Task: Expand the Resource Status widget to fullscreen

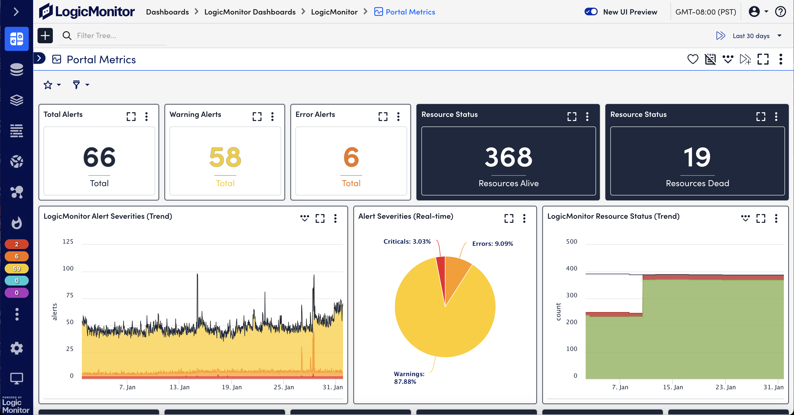Action: point(572,117)
